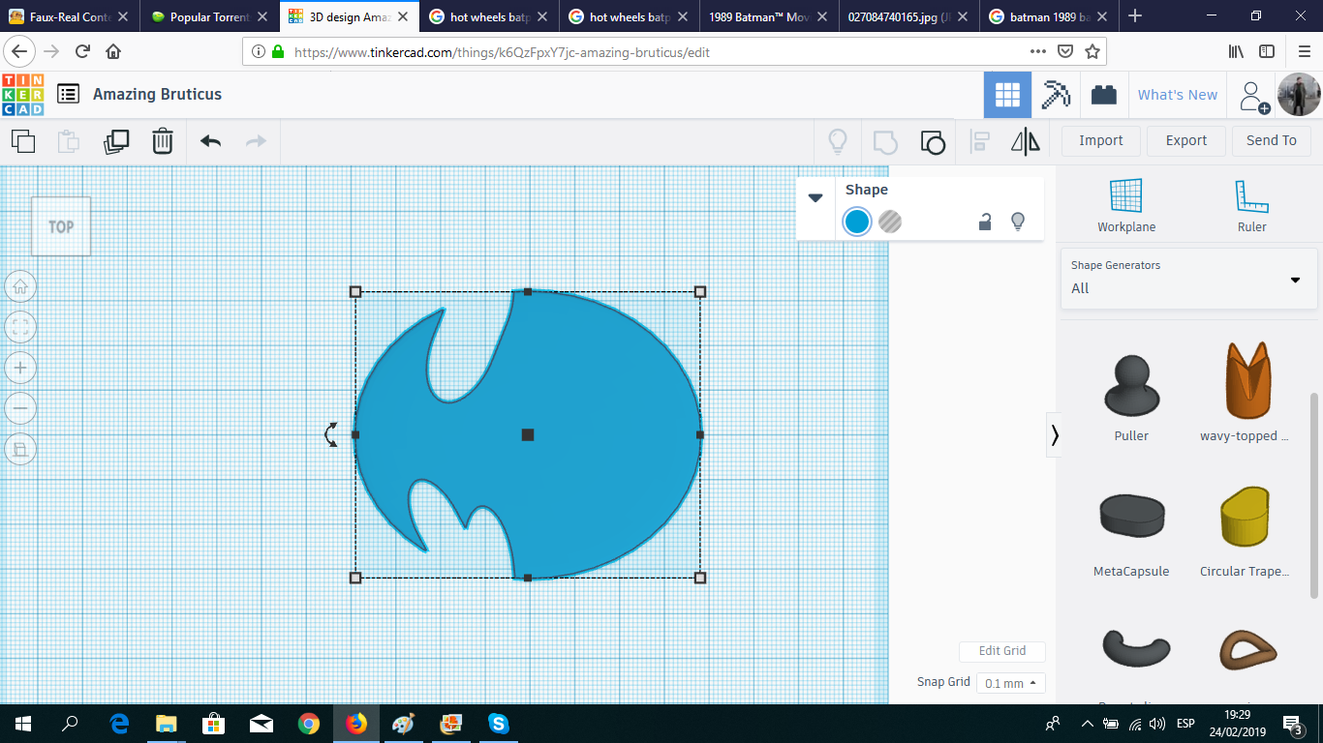Set shape to Hole with striped swatch
1323x743 pixels.
pos(890,222)
